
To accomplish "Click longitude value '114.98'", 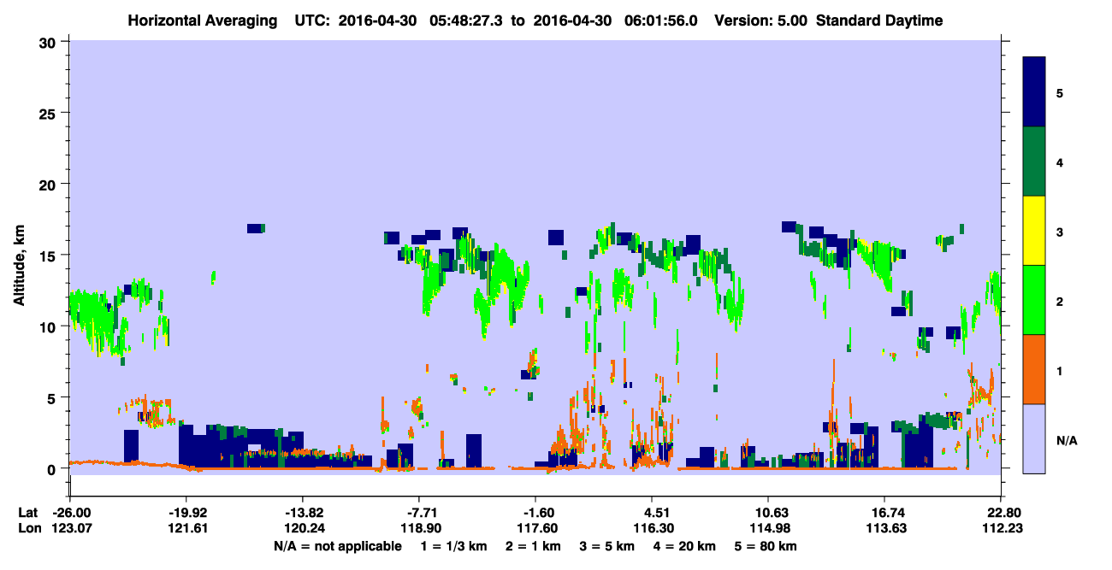I will [769, 528].
